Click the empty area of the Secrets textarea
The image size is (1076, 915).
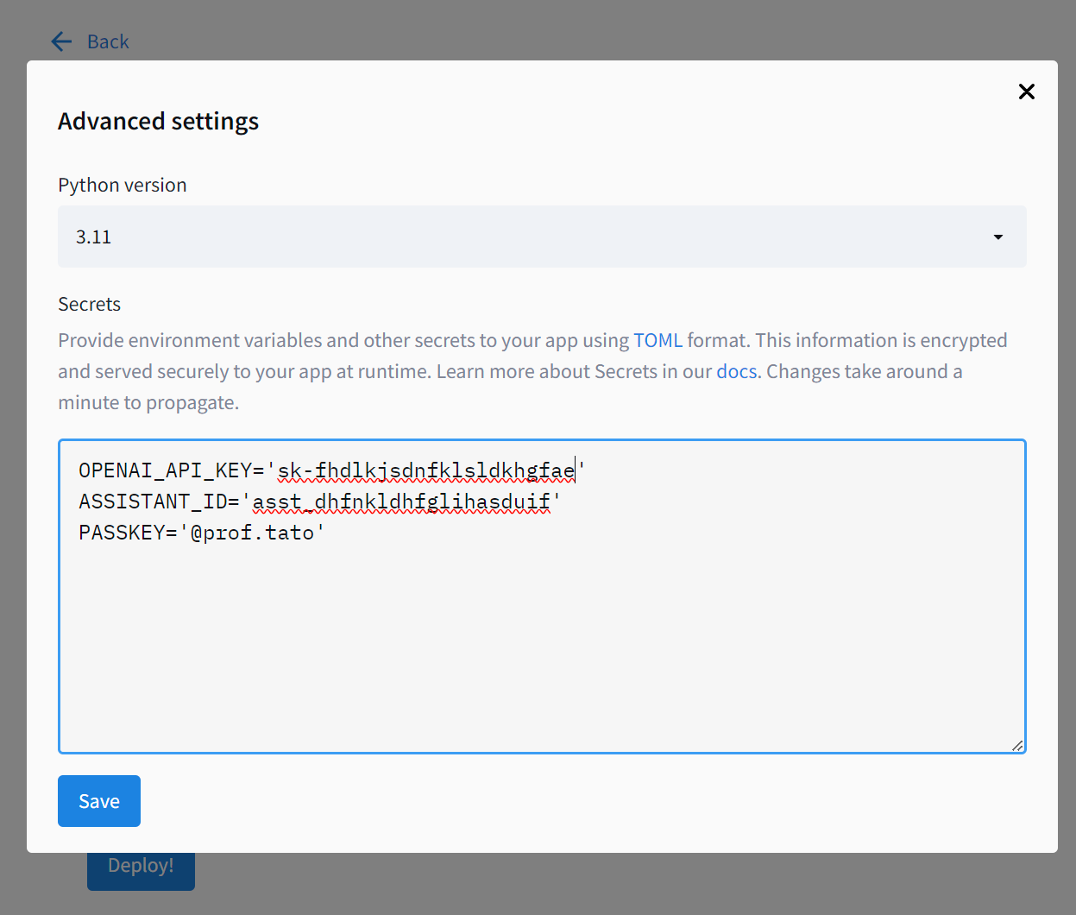[542, 647]
